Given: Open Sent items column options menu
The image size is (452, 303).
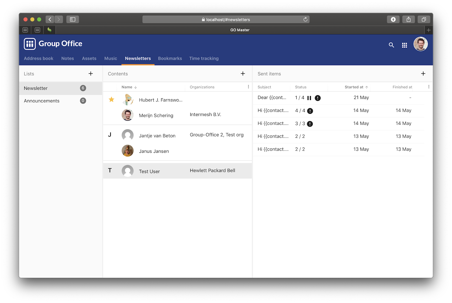Looking at the screenshot, I should (429, 87).
